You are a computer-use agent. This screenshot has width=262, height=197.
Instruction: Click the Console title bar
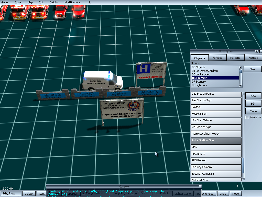pos(124,186)
